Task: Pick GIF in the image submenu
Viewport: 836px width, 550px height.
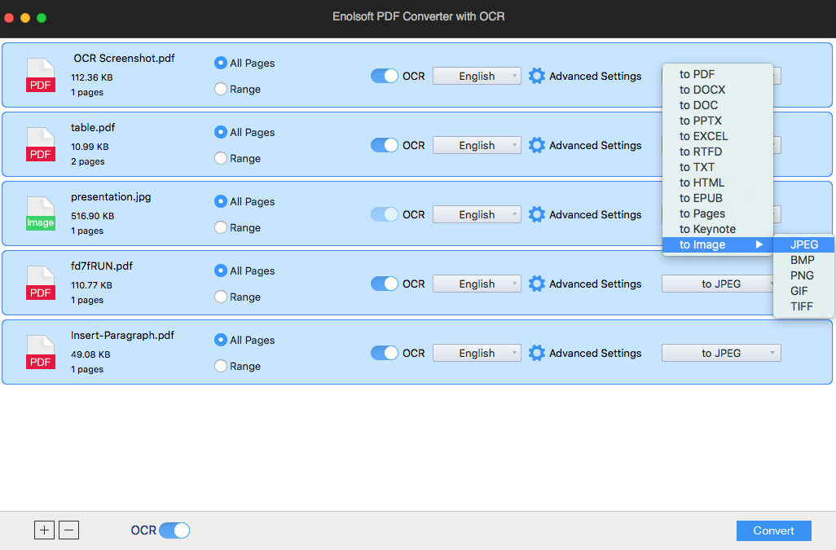Action: [804, 291]
